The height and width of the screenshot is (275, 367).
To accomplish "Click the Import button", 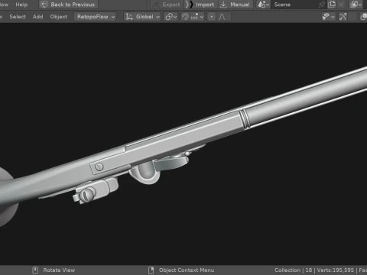I will pos(200,5).
